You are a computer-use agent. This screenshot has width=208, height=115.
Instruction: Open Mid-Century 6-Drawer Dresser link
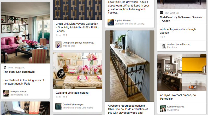[181, 19]
